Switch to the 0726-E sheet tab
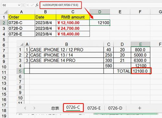Image resolution: width=162 pixels, height=118 pixels. [x=94, y=108]
